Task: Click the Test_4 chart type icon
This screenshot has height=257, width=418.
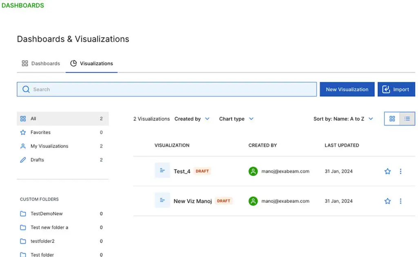Action: (x=162, y=171)
